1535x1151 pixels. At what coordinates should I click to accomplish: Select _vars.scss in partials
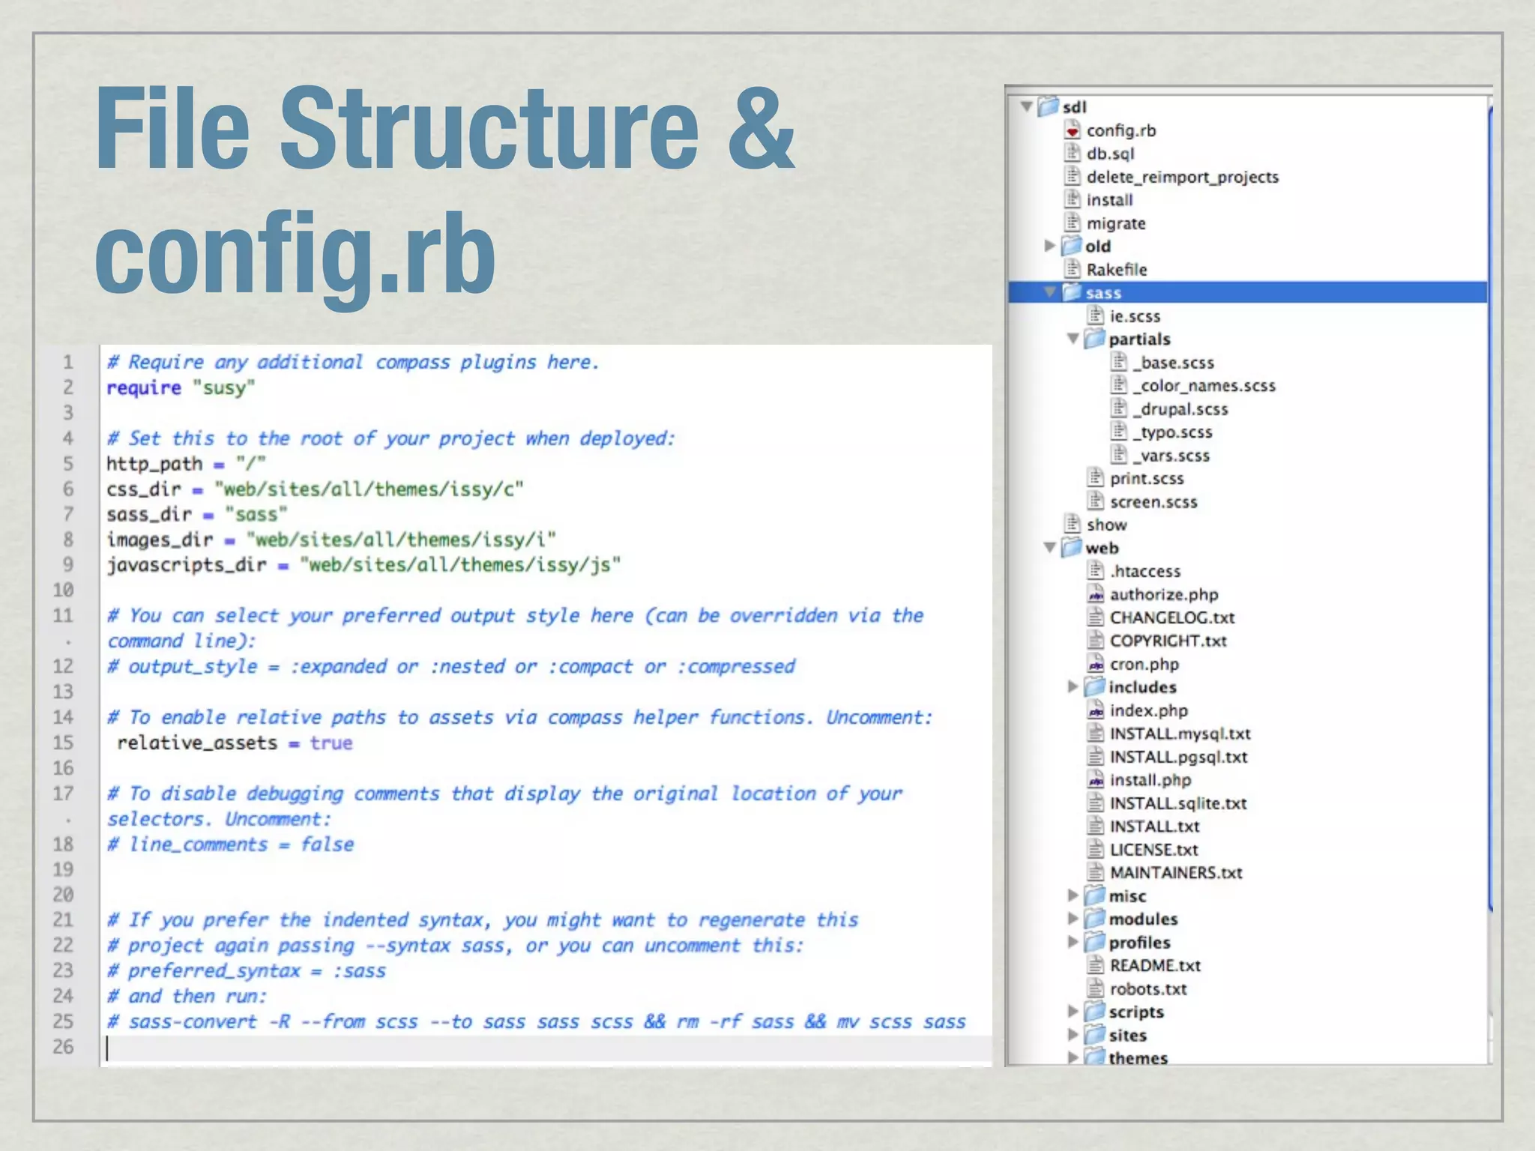click(x=1171, y=456)
